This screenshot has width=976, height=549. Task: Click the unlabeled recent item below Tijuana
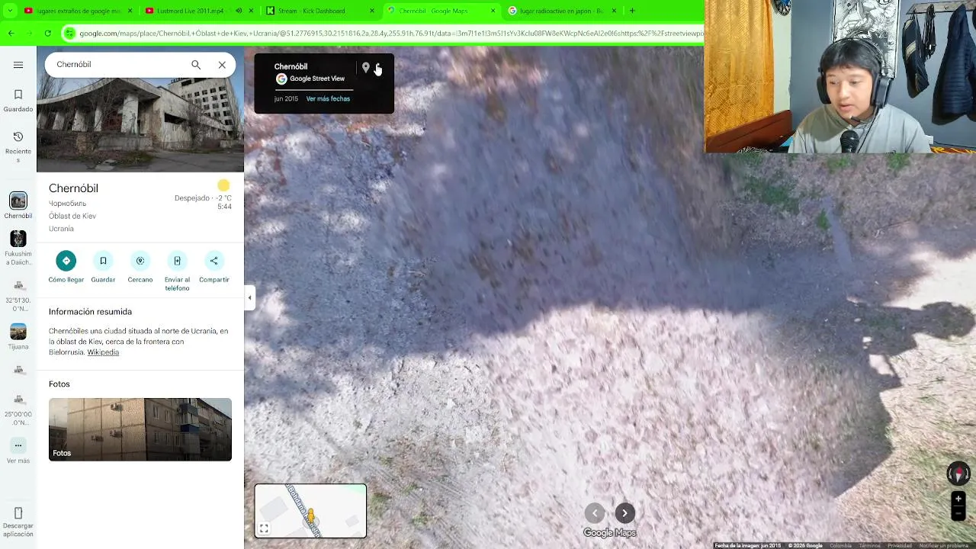click(x=18, y=370)
